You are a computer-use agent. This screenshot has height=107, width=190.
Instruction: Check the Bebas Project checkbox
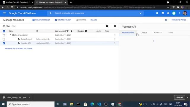coord(4,39)
